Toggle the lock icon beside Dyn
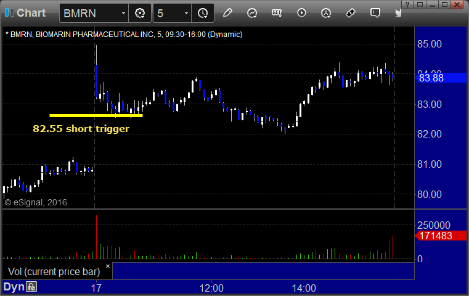 31,287
